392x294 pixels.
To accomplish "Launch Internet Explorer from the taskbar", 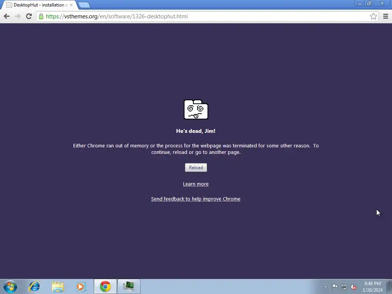I will pyautogui.click(x=34, y=286).
